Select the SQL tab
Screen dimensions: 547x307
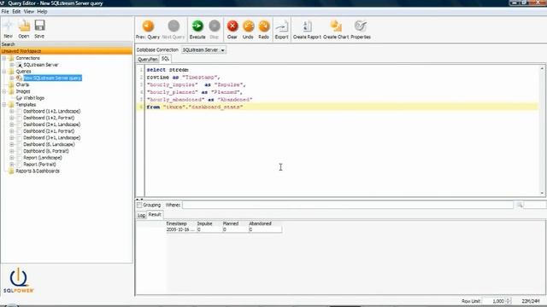pyautogui.click(x=165, y=59)
